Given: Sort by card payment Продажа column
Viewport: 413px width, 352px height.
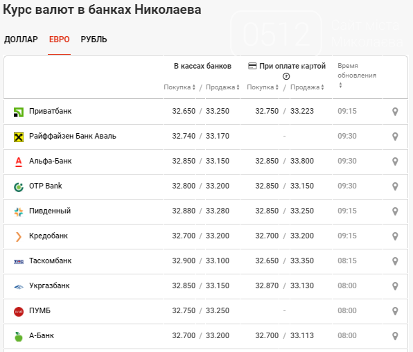Looking at the screenshot, I should (x=307, y=87).
